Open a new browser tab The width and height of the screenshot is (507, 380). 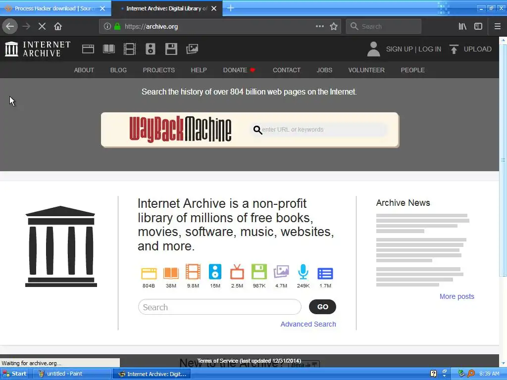[231, 8]
